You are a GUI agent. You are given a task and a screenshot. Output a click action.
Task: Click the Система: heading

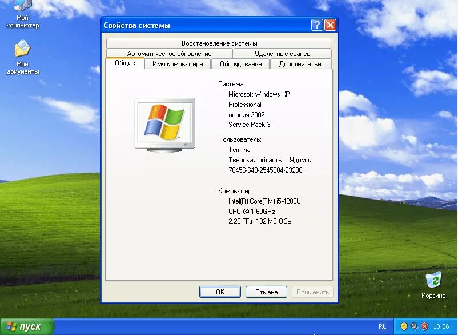pyautogui.click(x=231, y=84)
